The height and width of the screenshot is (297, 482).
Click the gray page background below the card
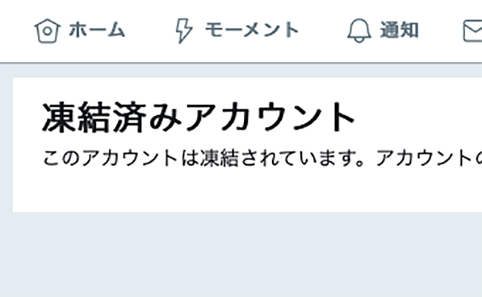[241, 255]
